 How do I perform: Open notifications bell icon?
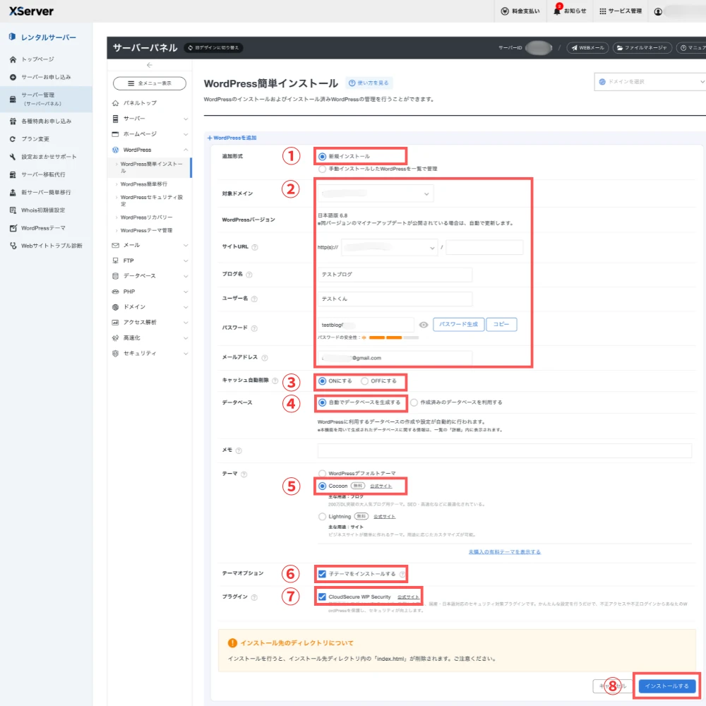click(557, 11)
